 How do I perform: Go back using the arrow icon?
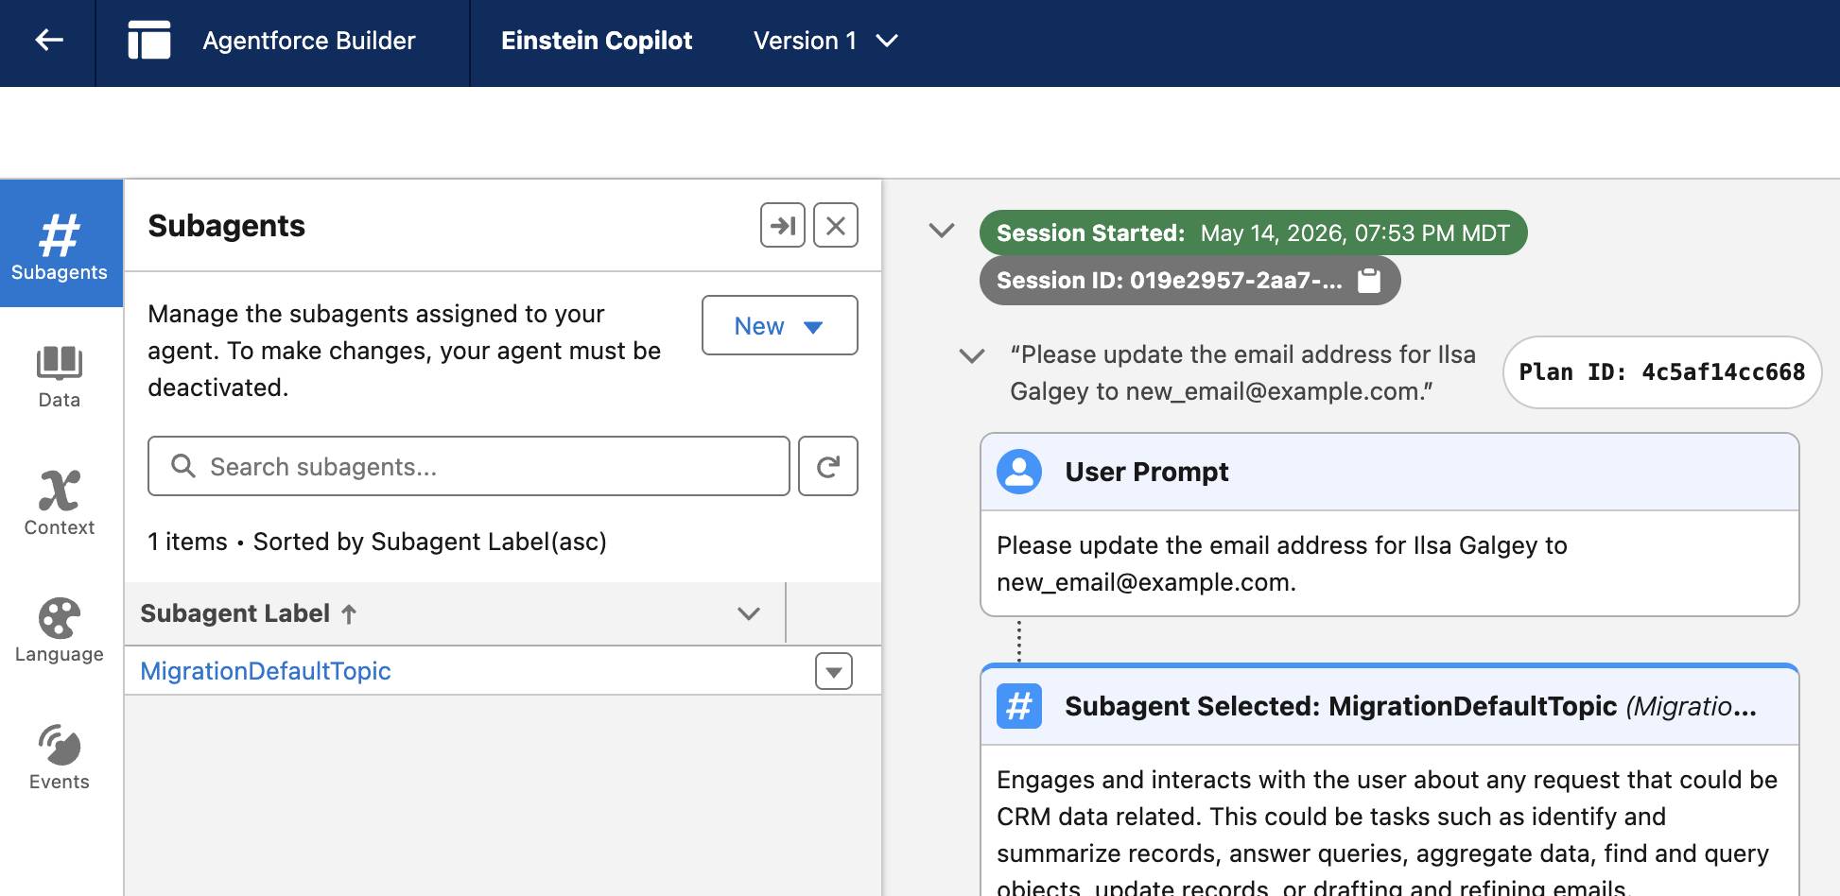click(48, 40)
